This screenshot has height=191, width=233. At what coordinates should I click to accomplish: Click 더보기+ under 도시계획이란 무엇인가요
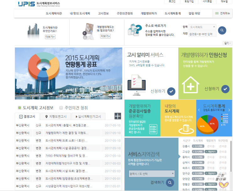[x=50, y=37]
